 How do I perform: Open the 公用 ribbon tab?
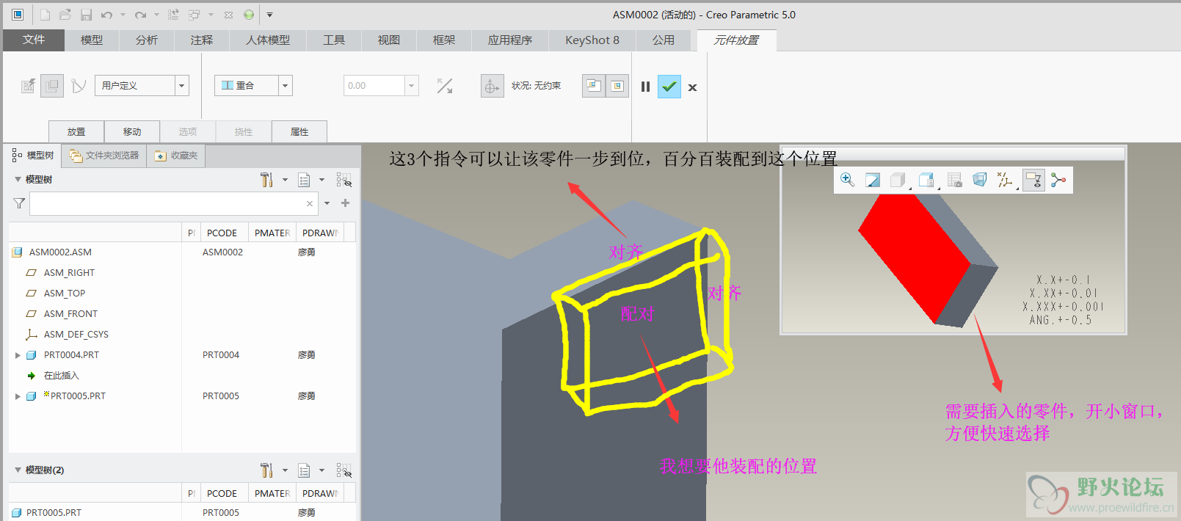tap(664, 40)
